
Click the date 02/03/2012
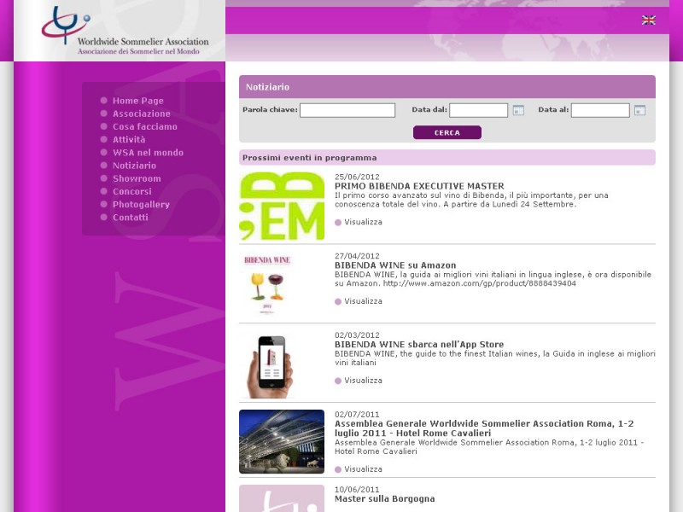[x=357, y=335]
